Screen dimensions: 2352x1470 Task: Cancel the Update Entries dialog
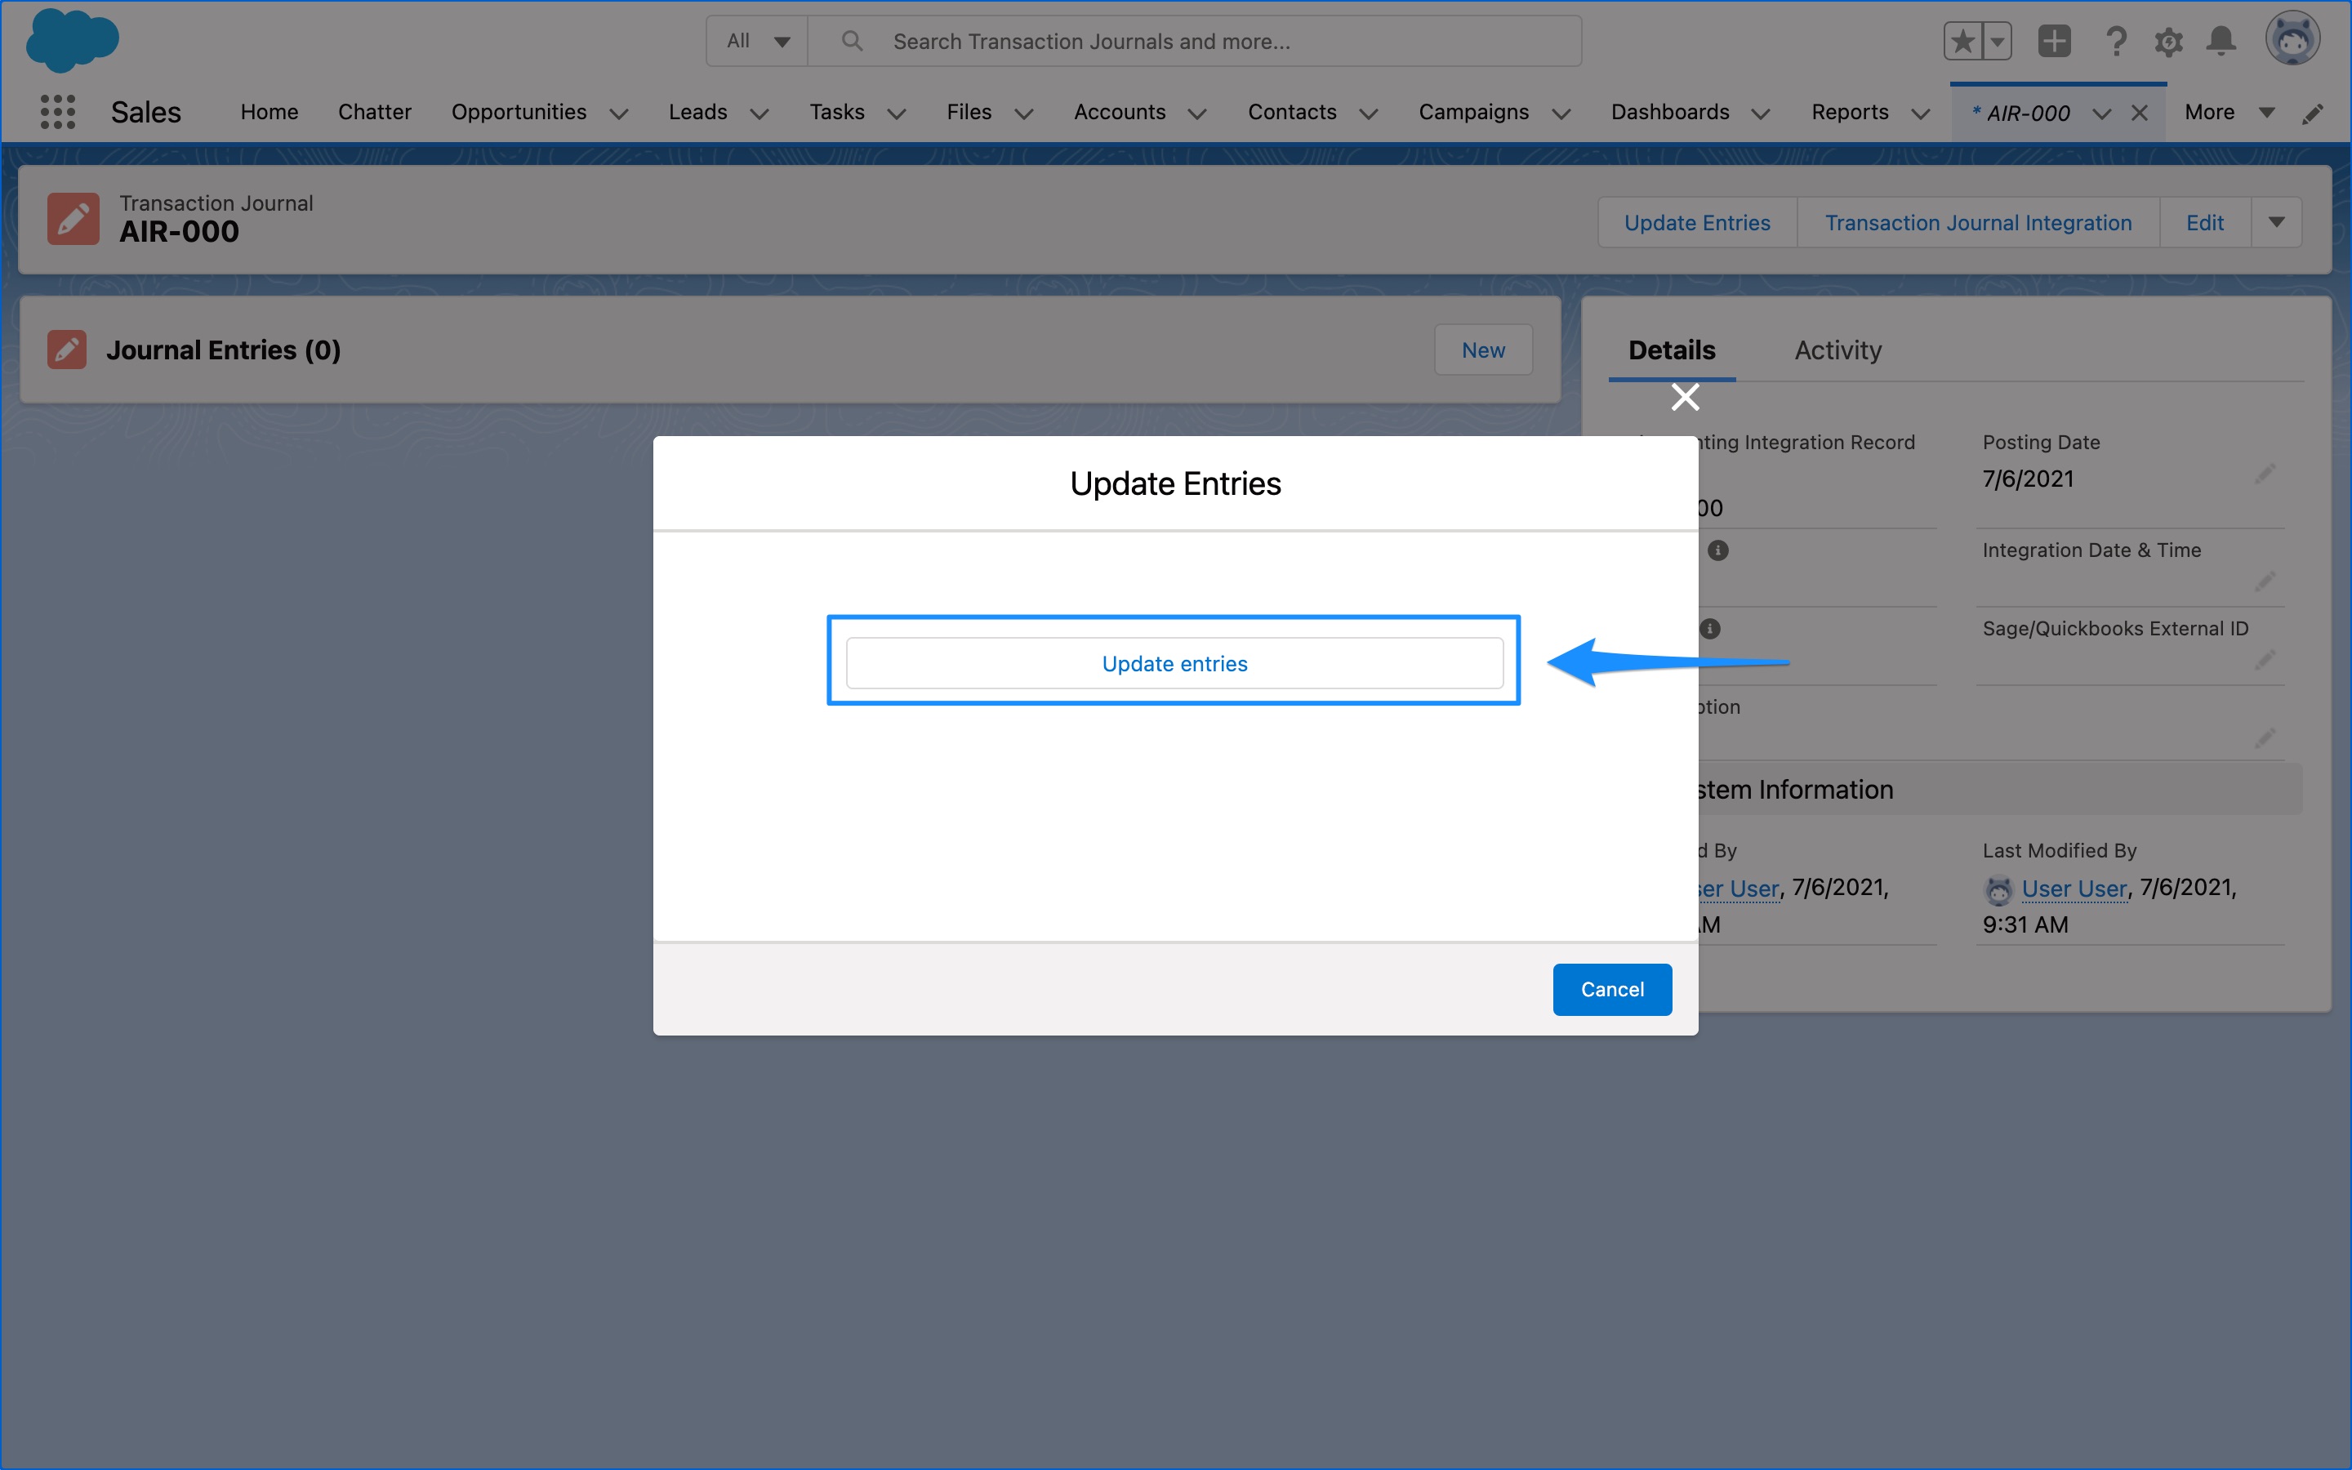tap(1611, 989)
